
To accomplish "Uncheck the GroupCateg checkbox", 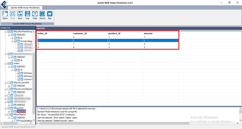I will click(15, 41).
